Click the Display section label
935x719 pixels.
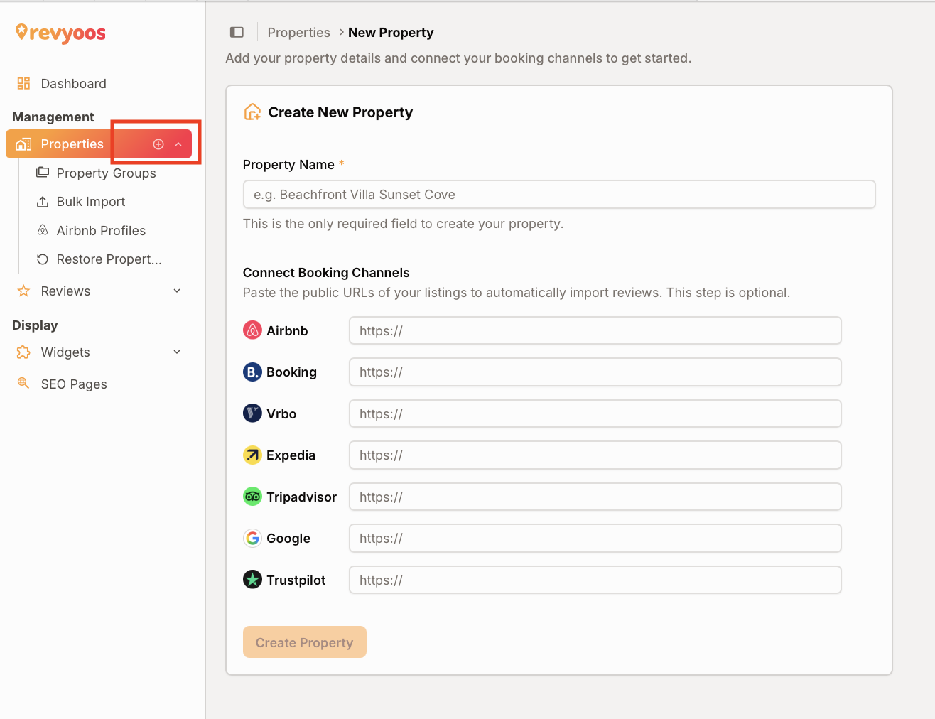pyautogui.click(x=35, y=325)
